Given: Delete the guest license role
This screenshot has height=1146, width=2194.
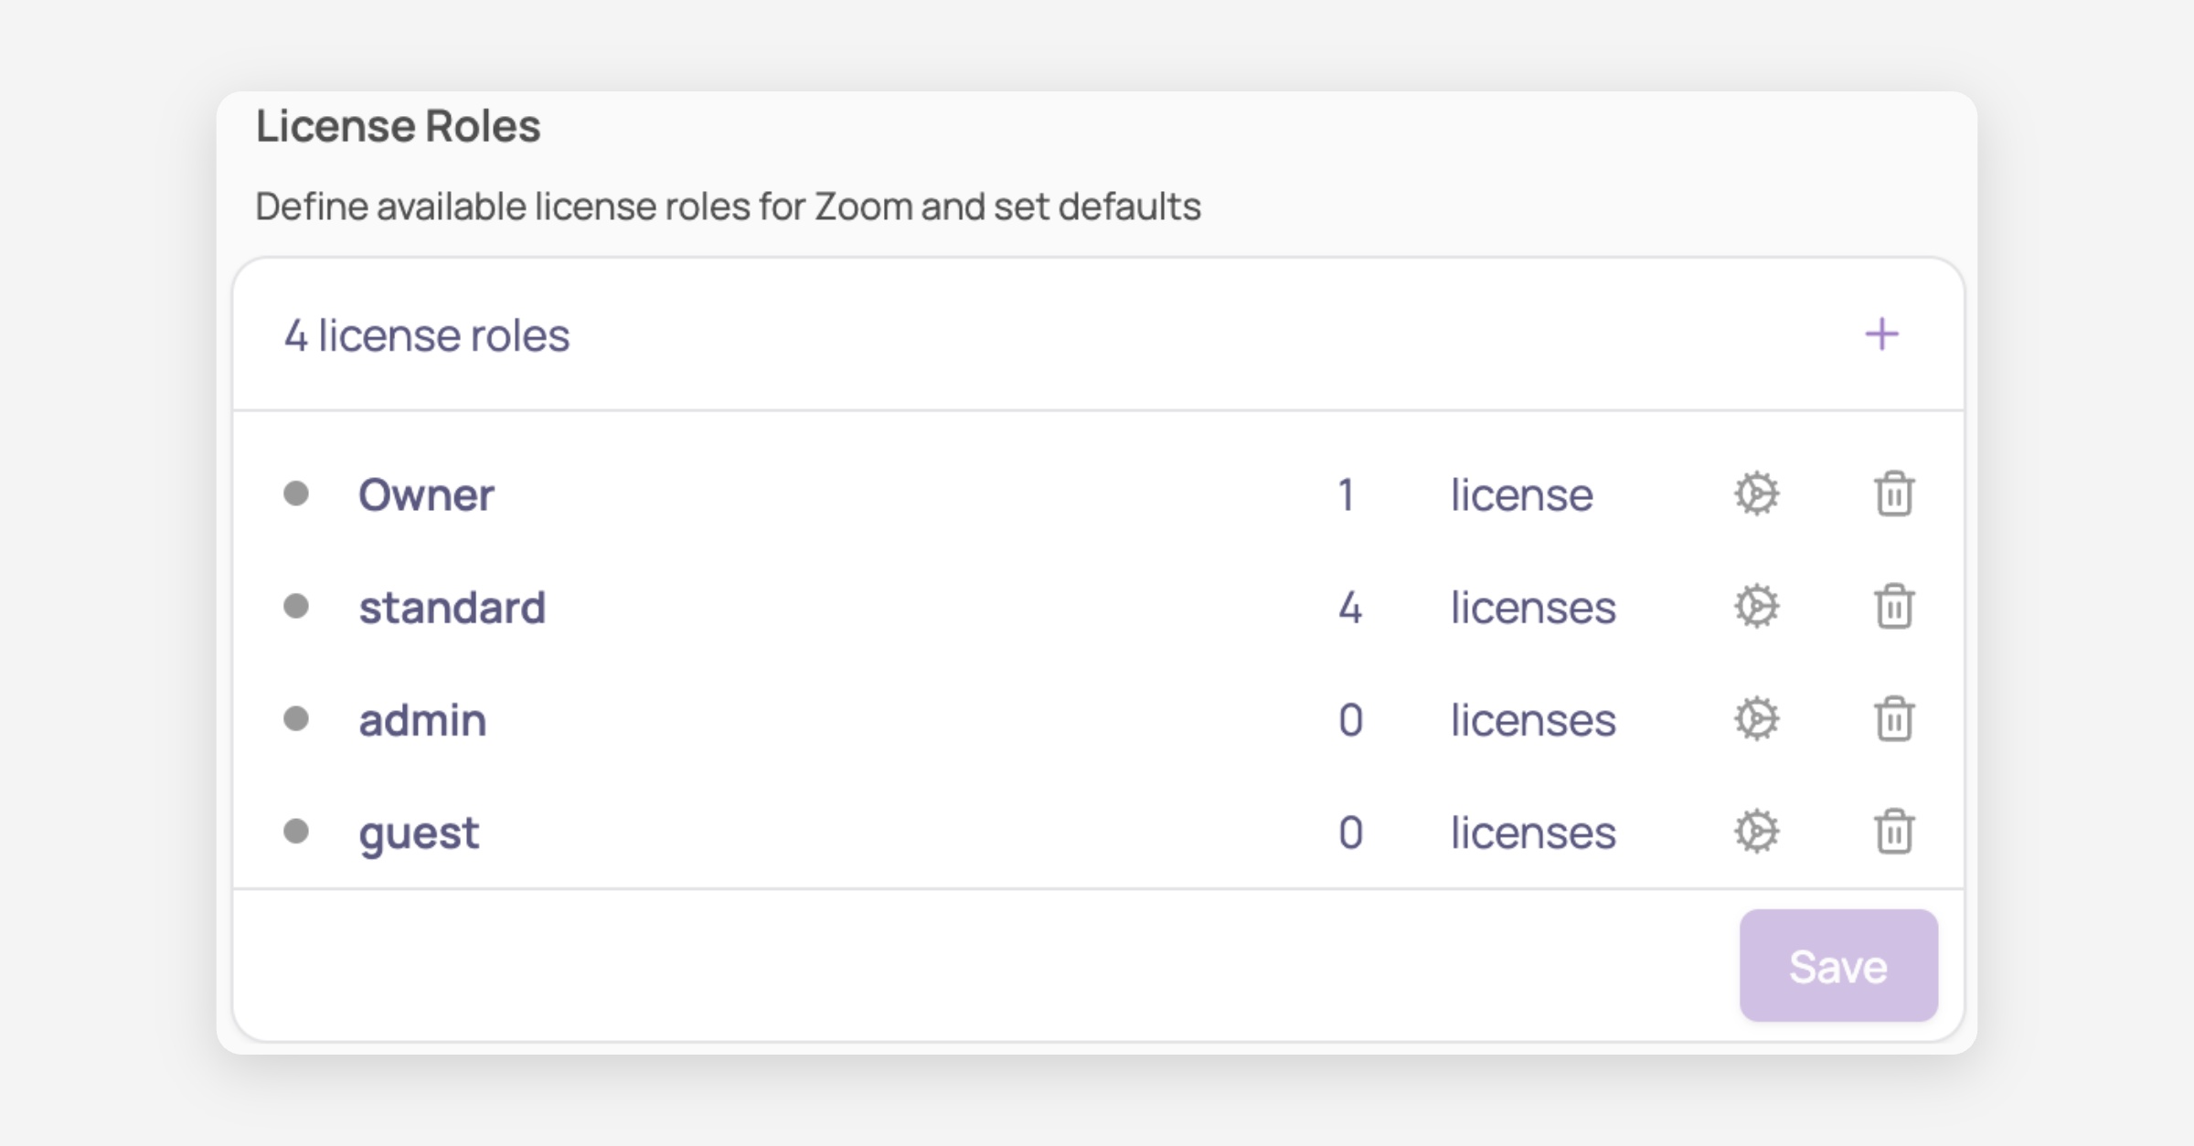Looking at the screenshot, I should tap(1894, 832).
